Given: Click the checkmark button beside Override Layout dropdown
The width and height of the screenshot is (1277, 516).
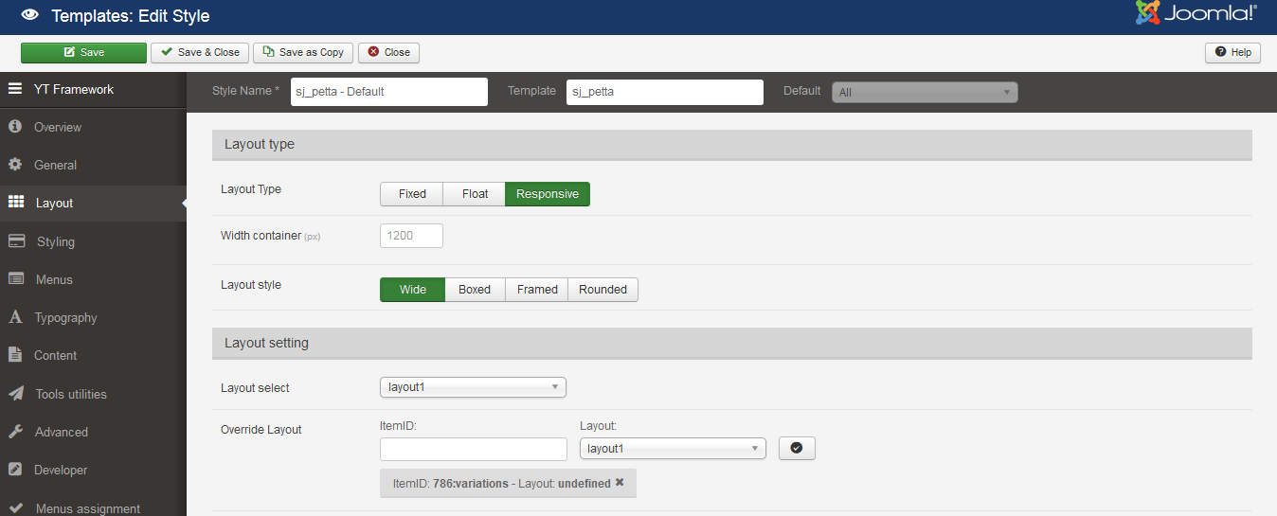Looking at the screenshot, I should click(797, 448).
